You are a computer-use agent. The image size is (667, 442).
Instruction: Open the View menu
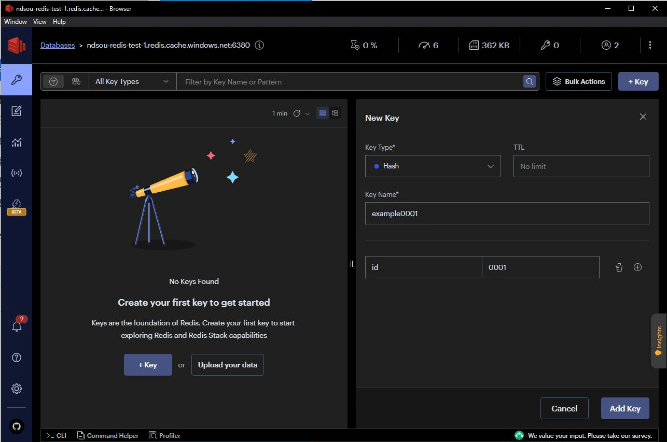40,22
